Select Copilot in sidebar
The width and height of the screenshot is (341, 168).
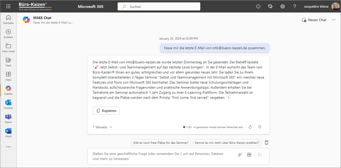pos(8,90)
